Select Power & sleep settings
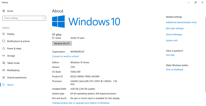The width and height of the screenshot is (206, 106). tap(14, 49)
